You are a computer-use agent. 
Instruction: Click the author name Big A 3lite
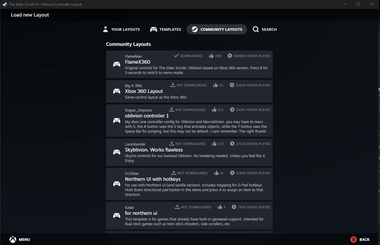[133, 86]
